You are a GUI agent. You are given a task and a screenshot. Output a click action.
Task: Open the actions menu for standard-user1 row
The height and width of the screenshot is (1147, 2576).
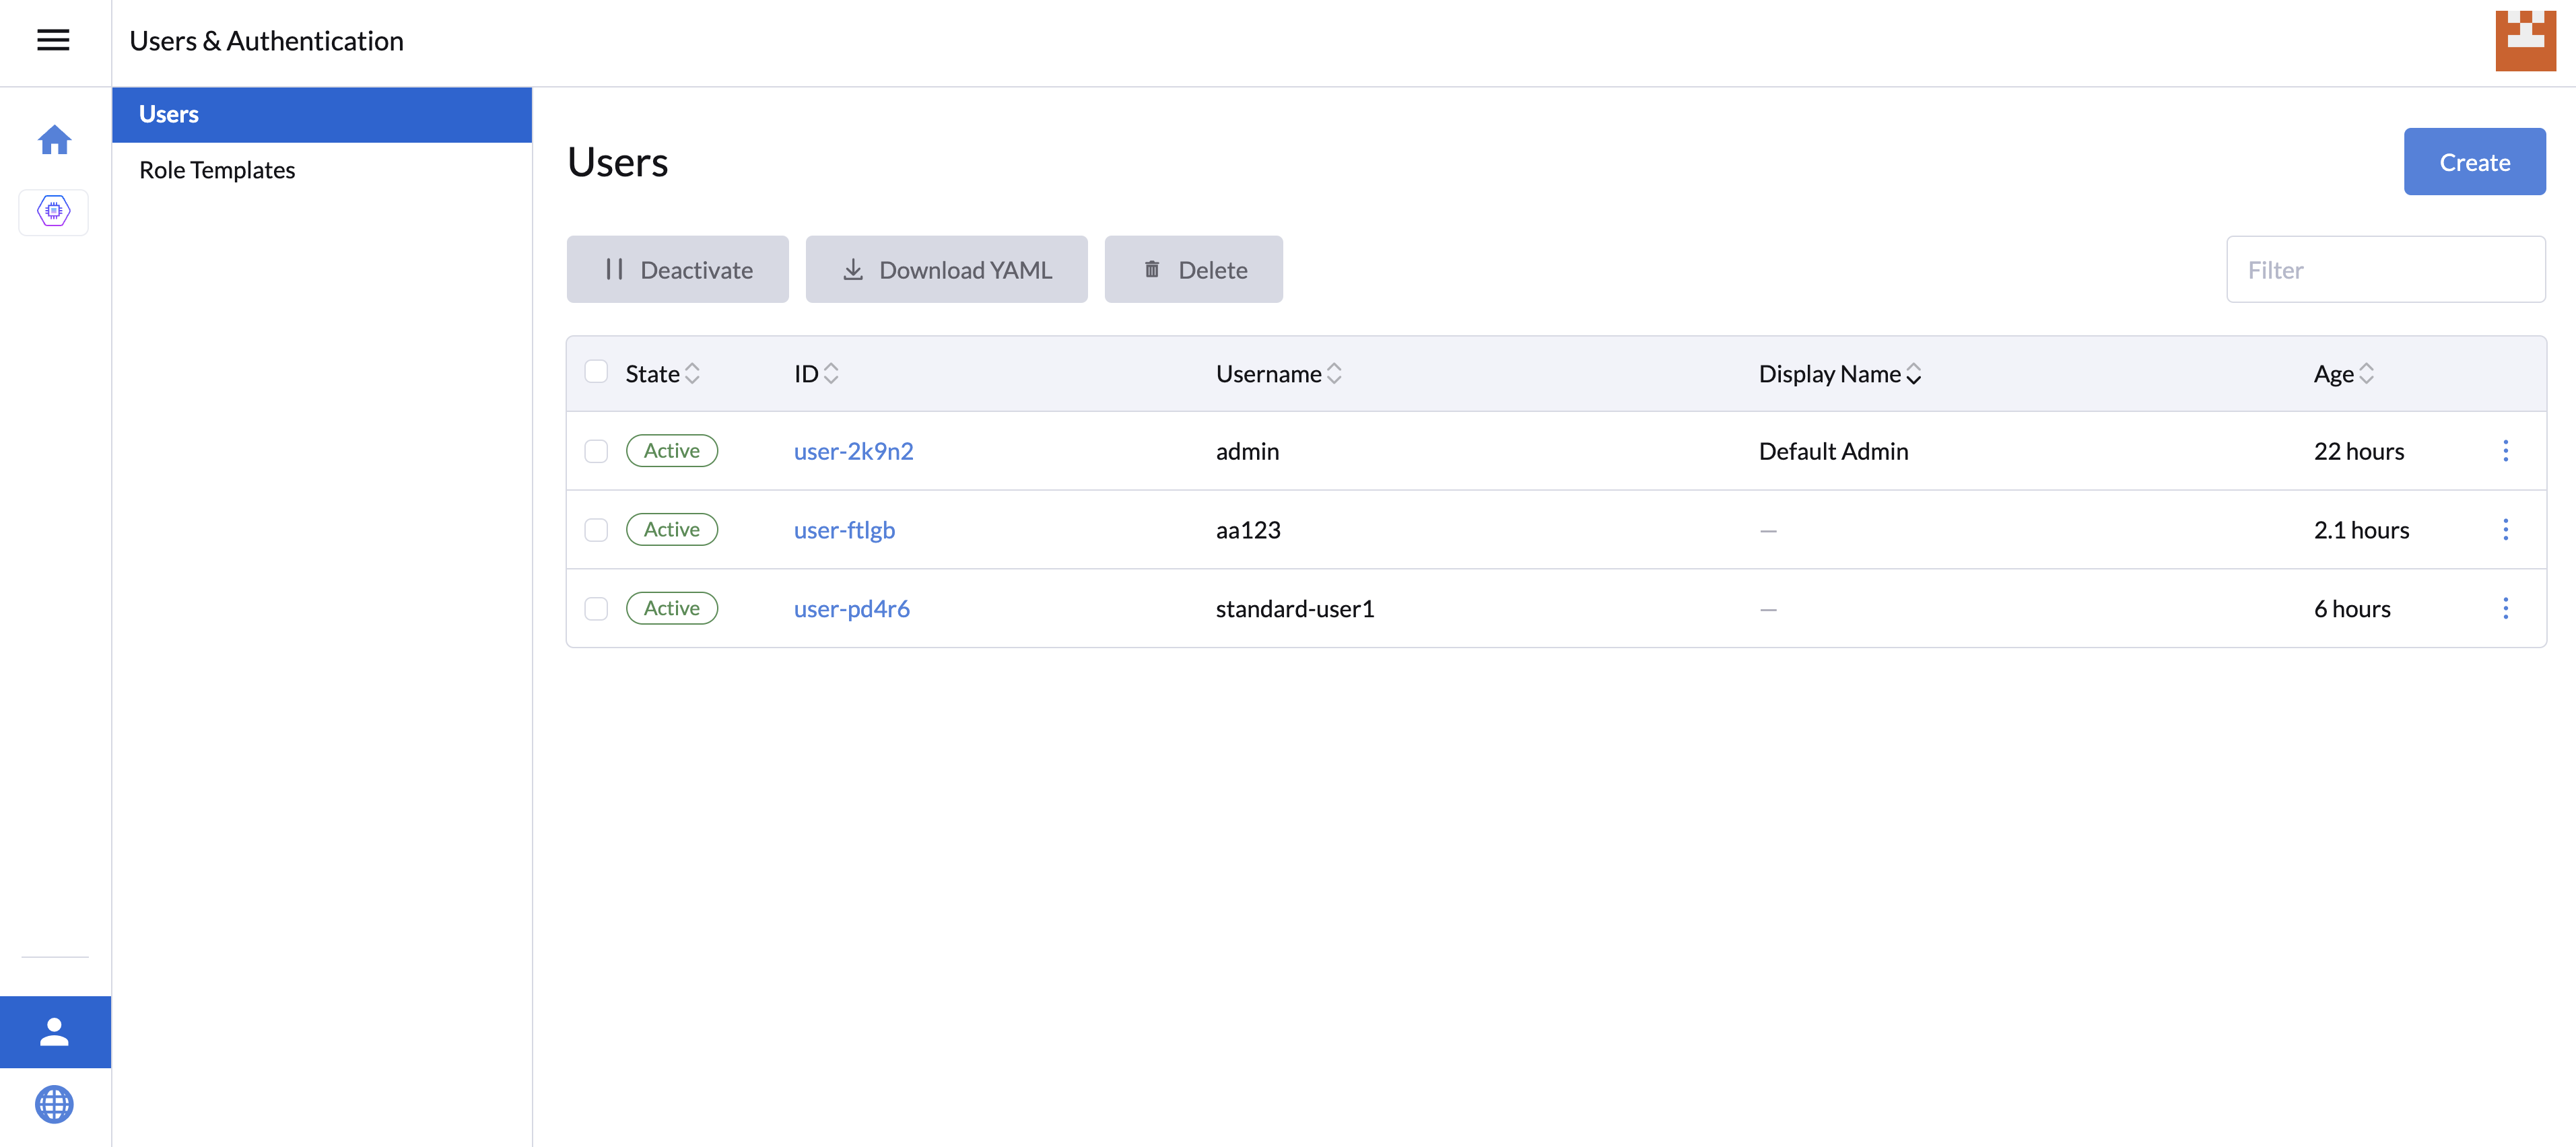[2505, 608]
